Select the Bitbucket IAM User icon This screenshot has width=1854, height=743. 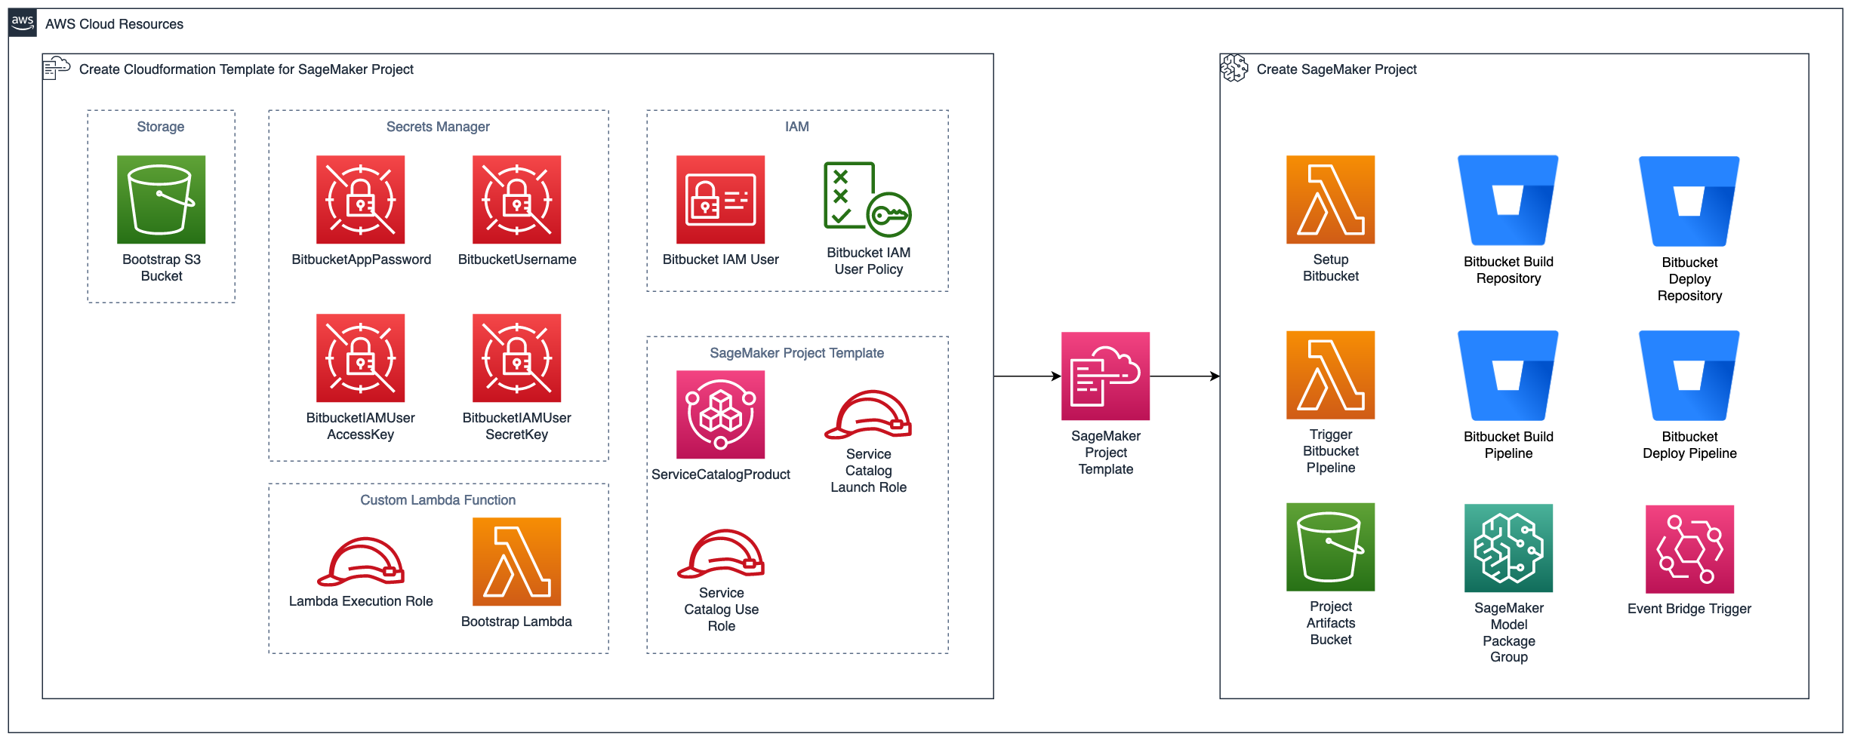point(720,200)
